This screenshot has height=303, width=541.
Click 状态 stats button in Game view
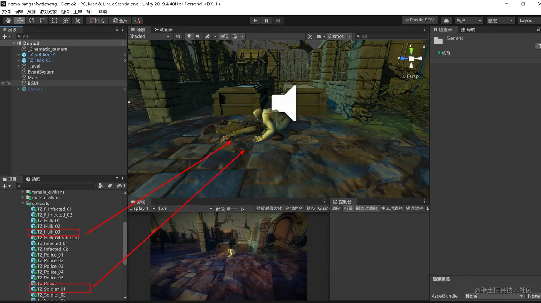tap(311, 208)
